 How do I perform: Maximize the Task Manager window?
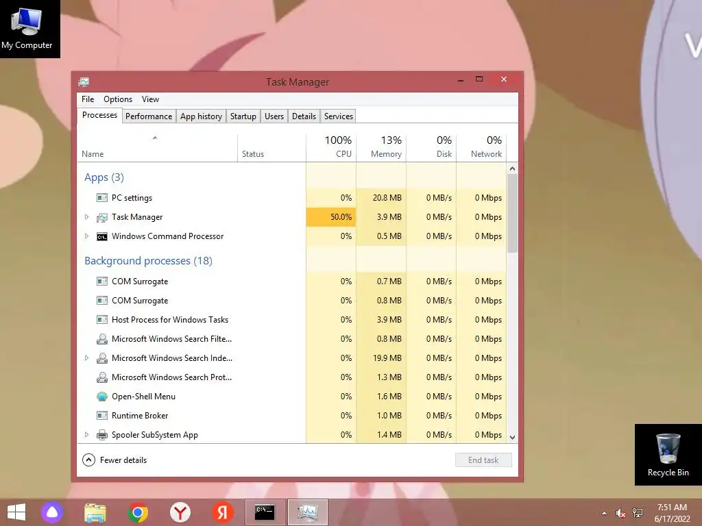[x=479, y=79]
